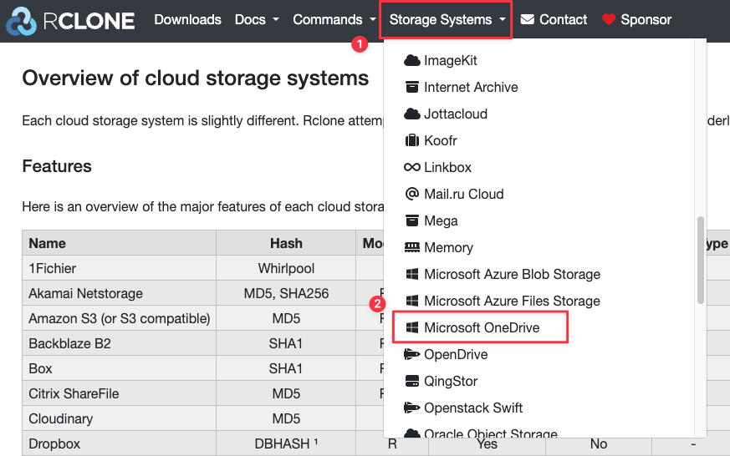Viewport: 730px width, 456px height.
Task: Open Microsoft Azure Files Storage entry
Action: [512, 301]
